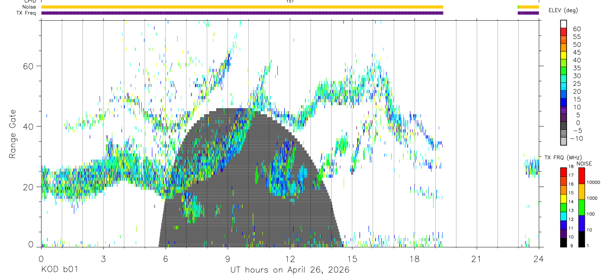Screen dimensions: 606x280
Task: Select white top segment of ELEV color bar
Action: [564, 23]
